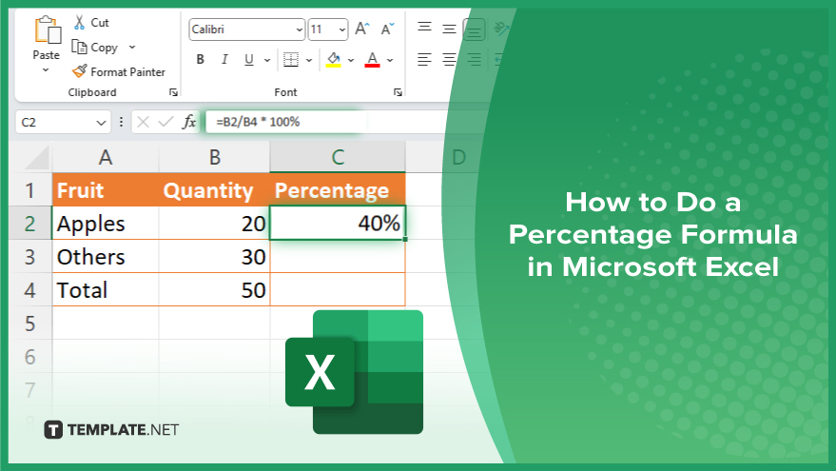Select the Apples cell

pyautogui.click(x=106, y=224)
